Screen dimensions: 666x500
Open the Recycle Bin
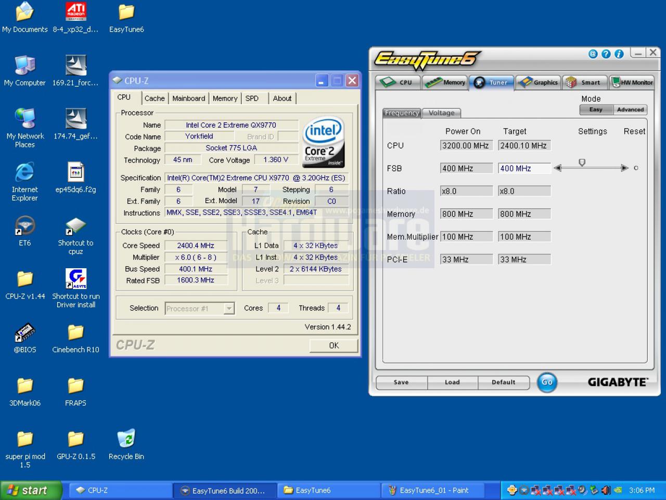pyautogui.click(x=126, y=445)
